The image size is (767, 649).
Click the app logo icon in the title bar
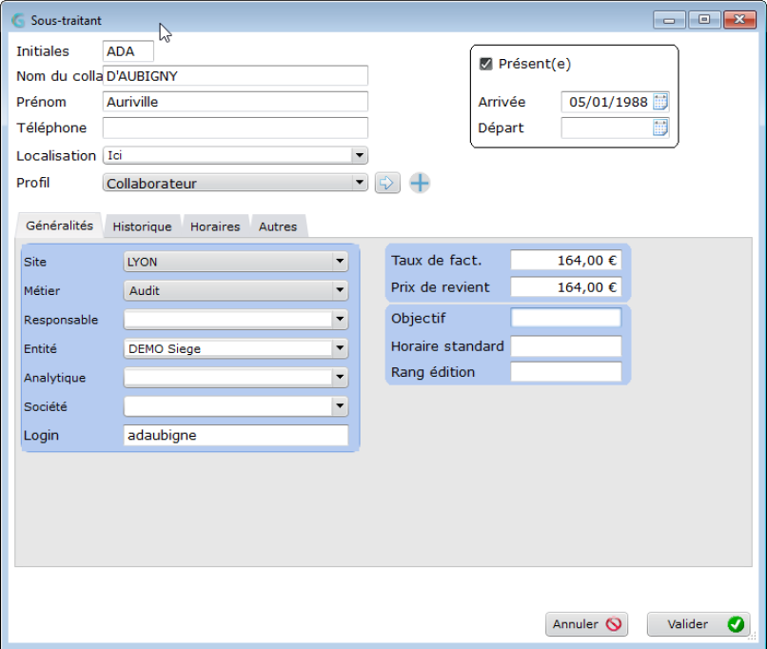click(x=18, y=21)
